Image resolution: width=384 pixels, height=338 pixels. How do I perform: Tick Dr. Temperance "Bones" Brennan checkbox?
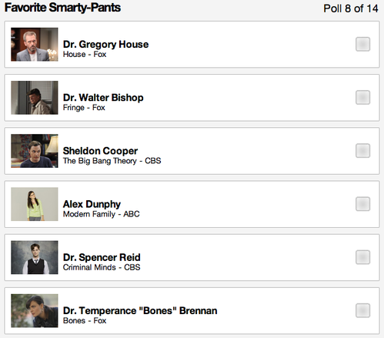(362, 310)
